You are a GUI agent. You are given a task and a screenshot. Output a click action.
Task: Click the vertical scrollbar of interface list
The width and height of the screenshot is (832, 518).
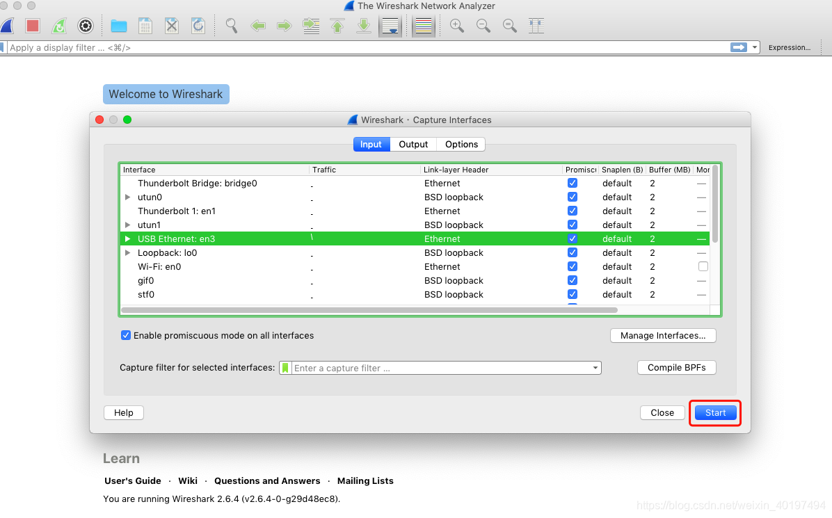click(x=714, y=204)
